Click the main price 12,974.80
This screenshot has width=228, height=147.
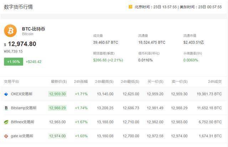[x=22, y=44]
